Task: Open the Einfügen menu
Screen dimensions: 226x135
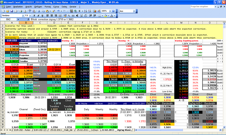Action: [x=38, y=6]
